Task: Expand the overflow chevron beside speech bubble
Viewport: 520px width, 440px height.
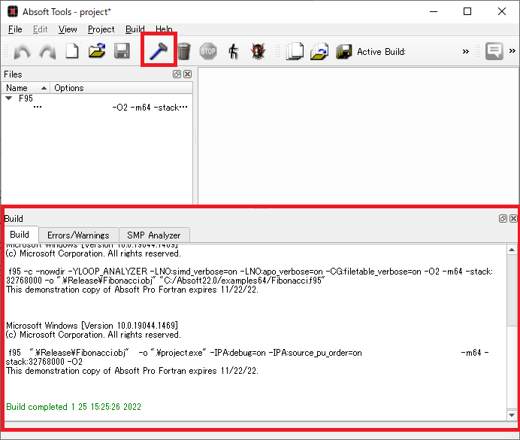Action: 512,51
